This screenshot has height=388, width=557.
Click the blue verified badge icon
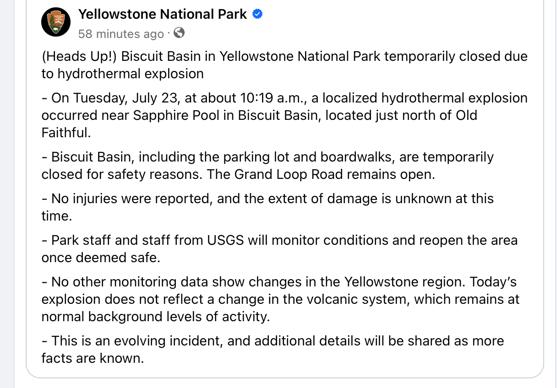(257, 15)
